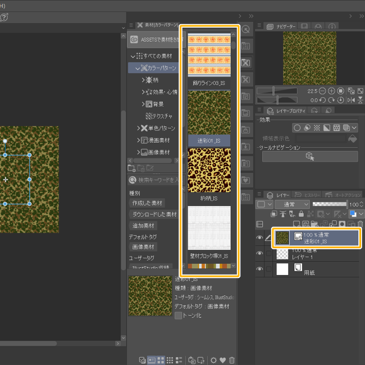Viewport: 365px width, 365px height.
Task: Click the layer opacity slider
Action: (330, 204)
